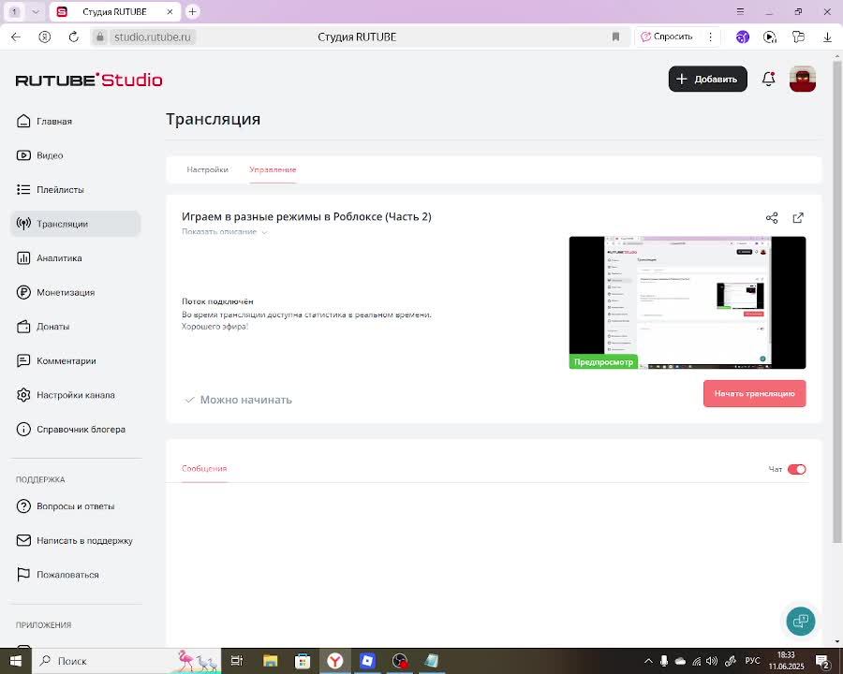Open the Windows notification center
This screenshot has width=843, height=674.
click(822, 661)
